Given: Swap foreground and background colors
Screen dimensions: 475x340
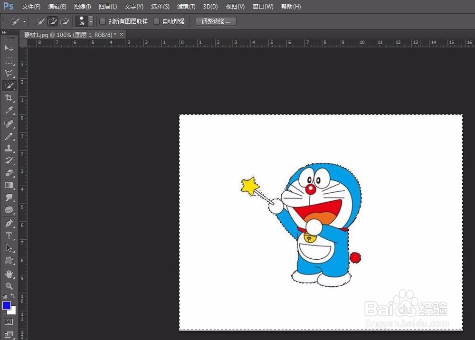Looking at the screenshot, I should click(13, 295).
